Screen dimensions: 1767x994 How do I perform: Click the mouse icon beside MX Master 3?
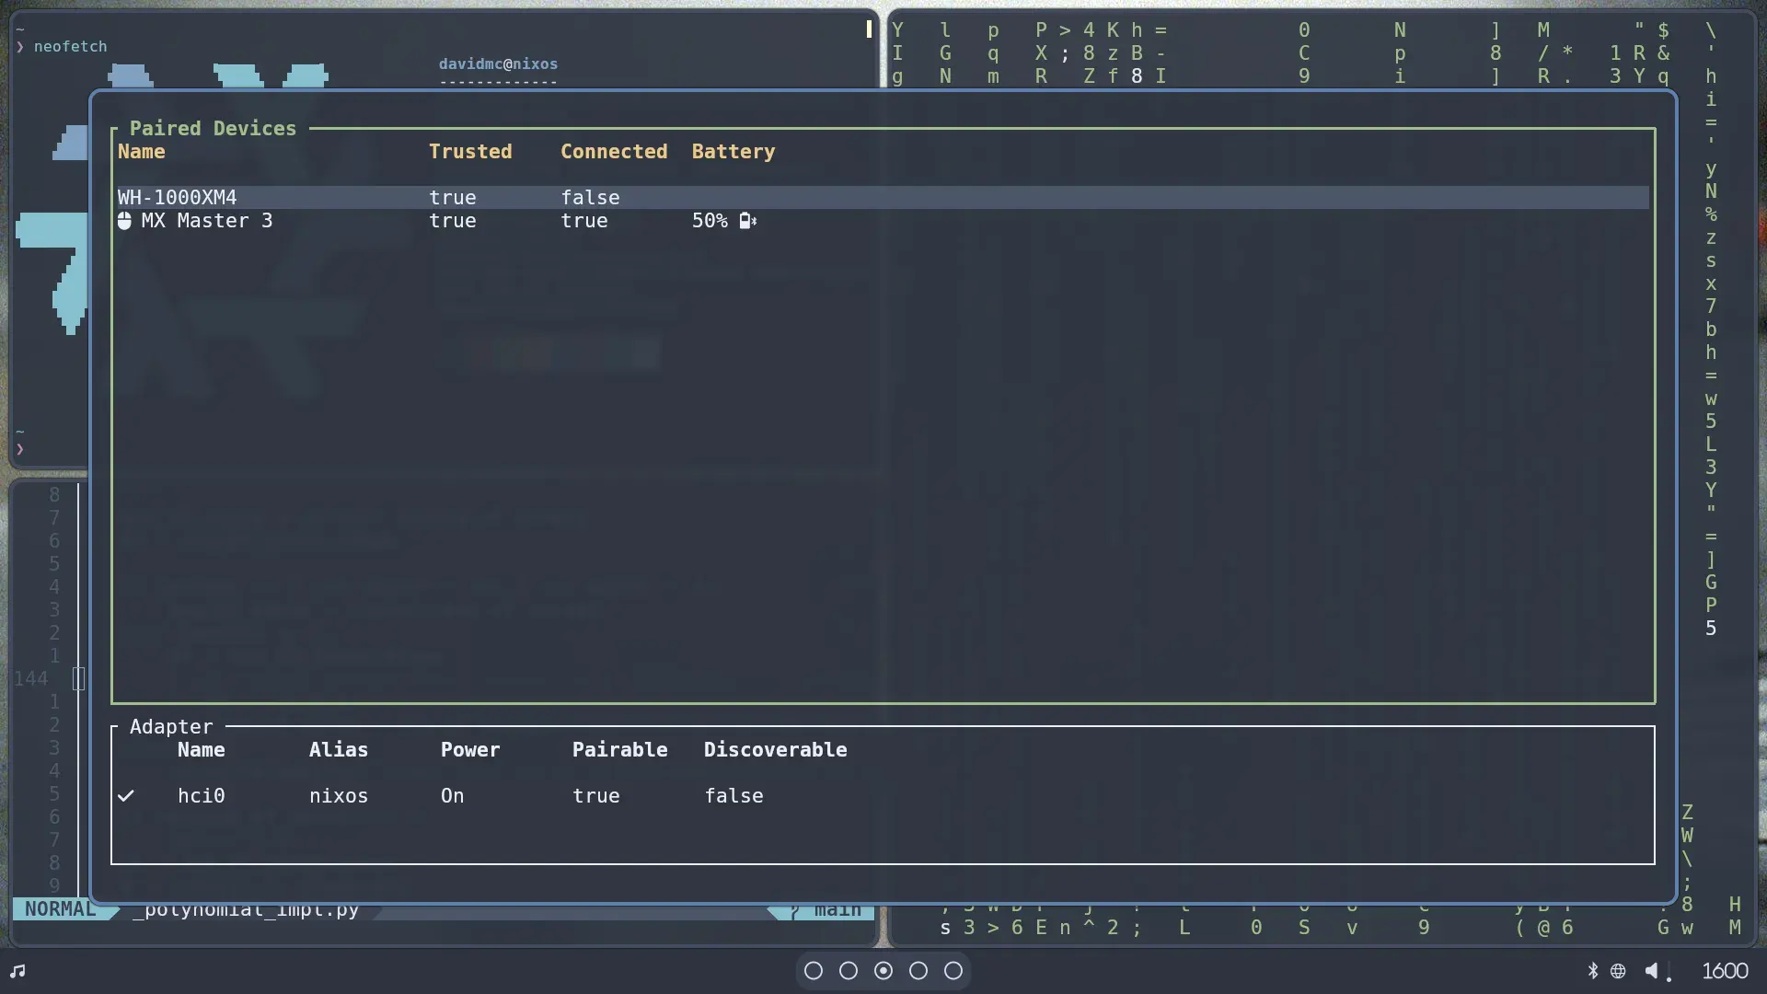(124, 221)
